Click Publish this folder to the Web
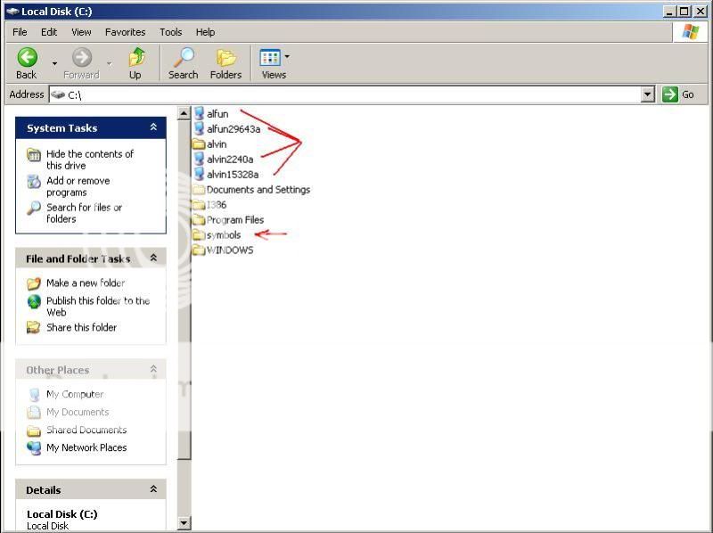 (98, 307)
